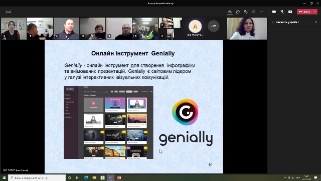Select the pinned woman presenter video tile
321x181 pixels.
(x=247, y=29)
